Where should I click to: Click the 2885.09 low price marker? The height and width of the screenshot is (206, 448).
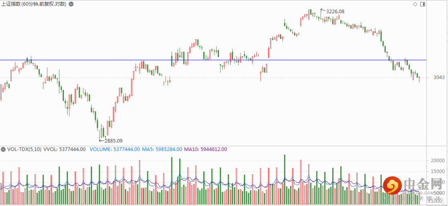pos(113,141)
